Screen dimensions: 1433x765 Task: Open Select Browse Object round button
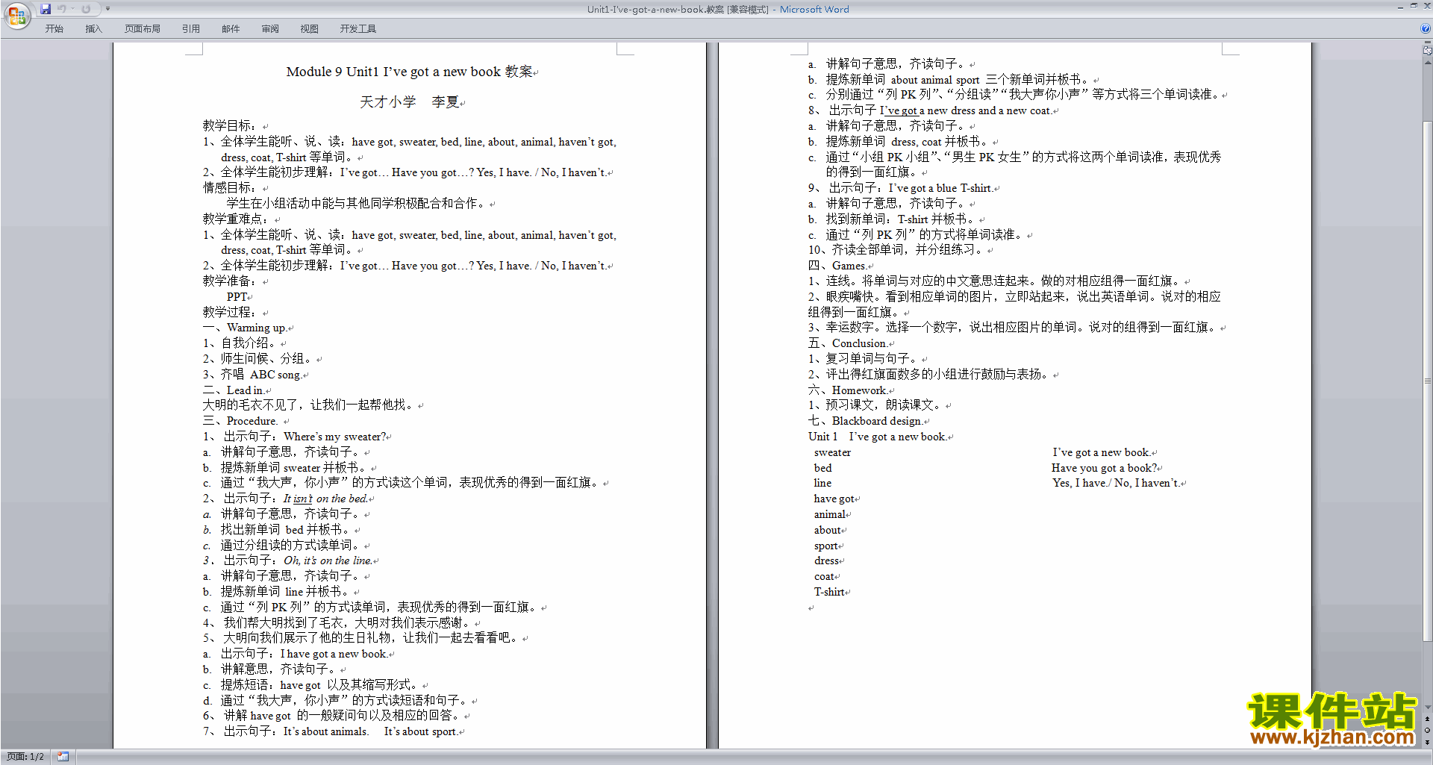click(x=1427, y=730)
